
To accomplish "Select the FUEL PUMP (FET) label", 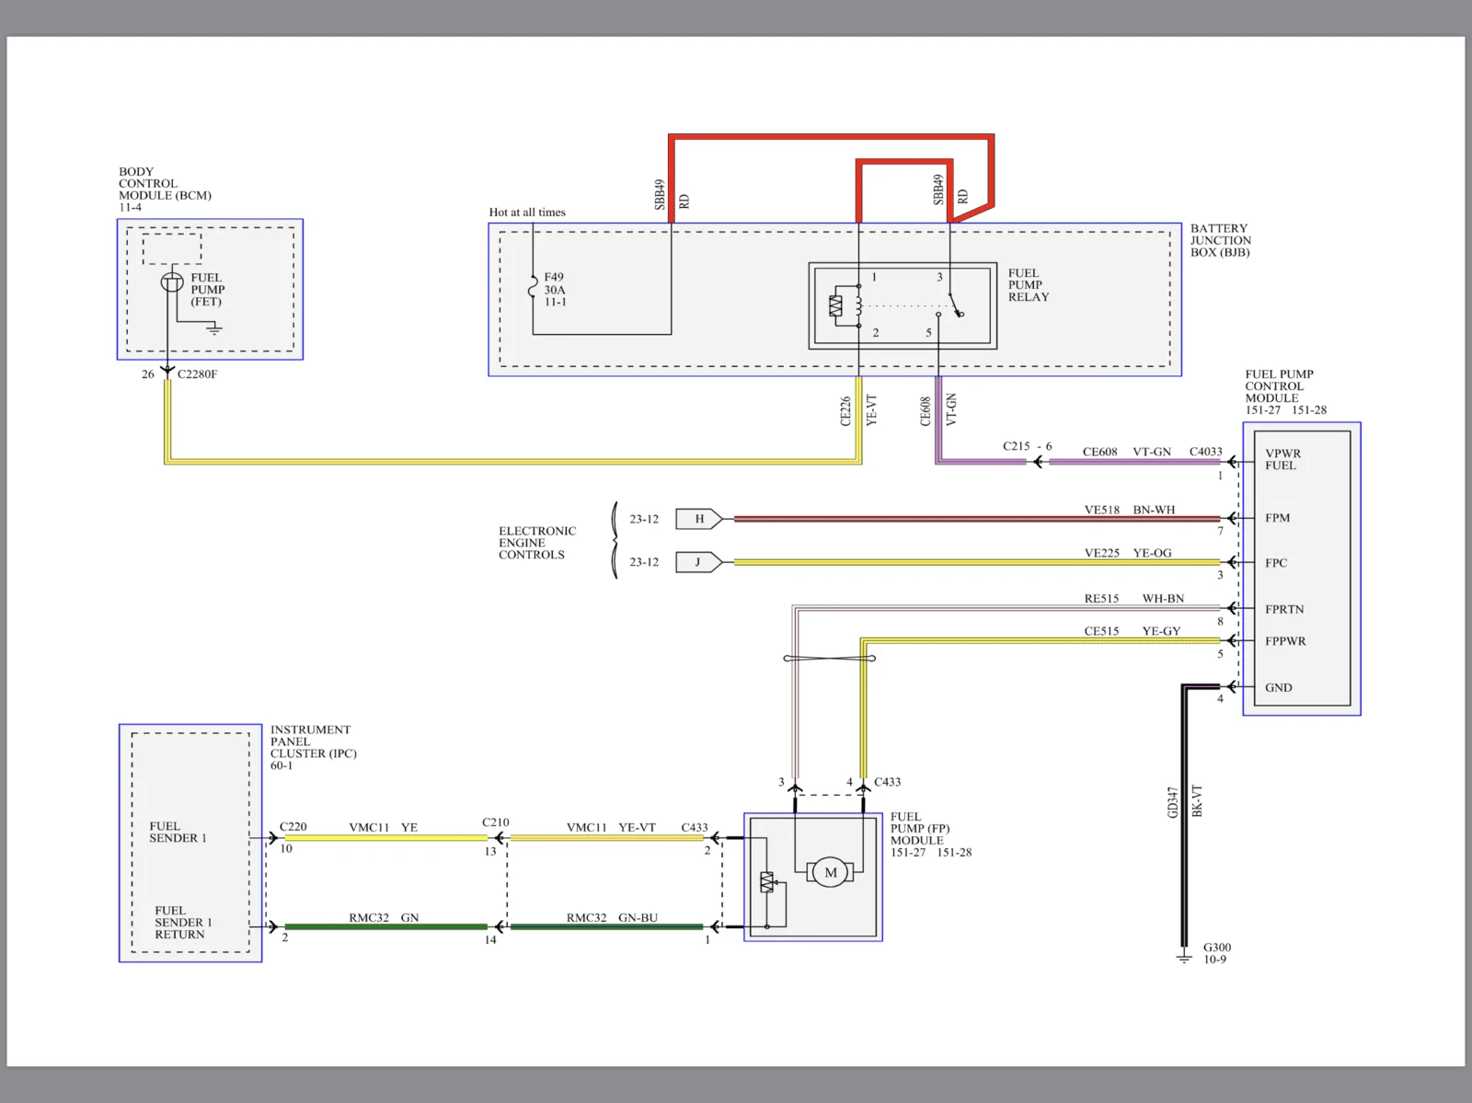I will tap(208, 290).
